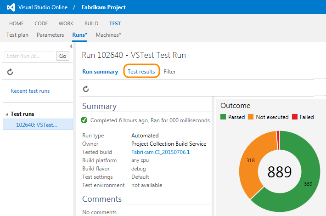Go to the CODE hub
Viewport: 326px width, 216px height.
click(x=41, y=23)
